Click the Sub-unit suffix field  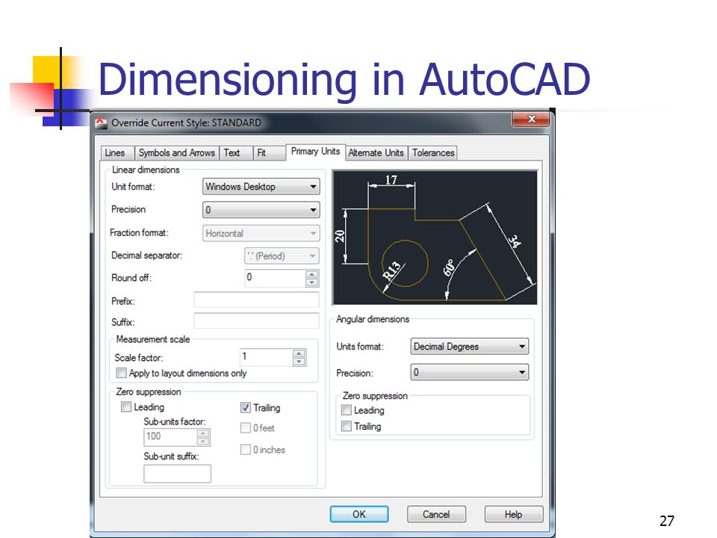[x=178, y=474]
